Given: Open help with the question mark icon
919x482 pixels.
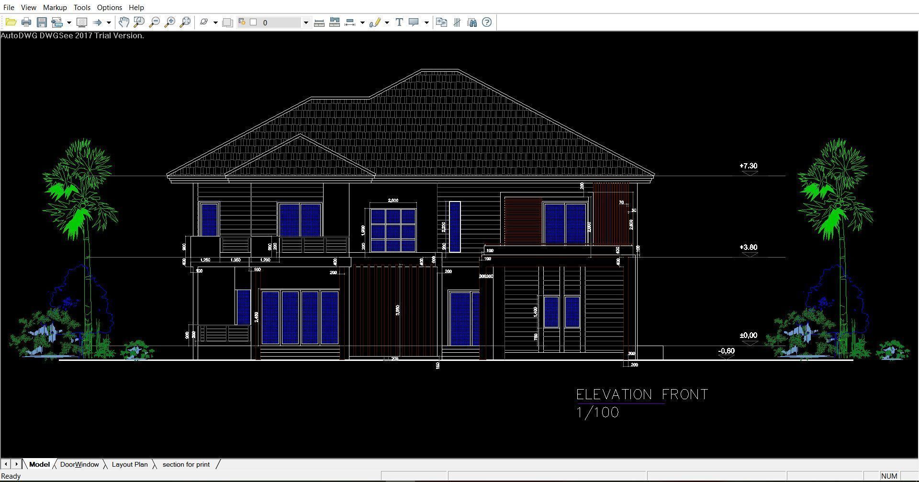Looking at the screenshot, I should pos(487,22).
